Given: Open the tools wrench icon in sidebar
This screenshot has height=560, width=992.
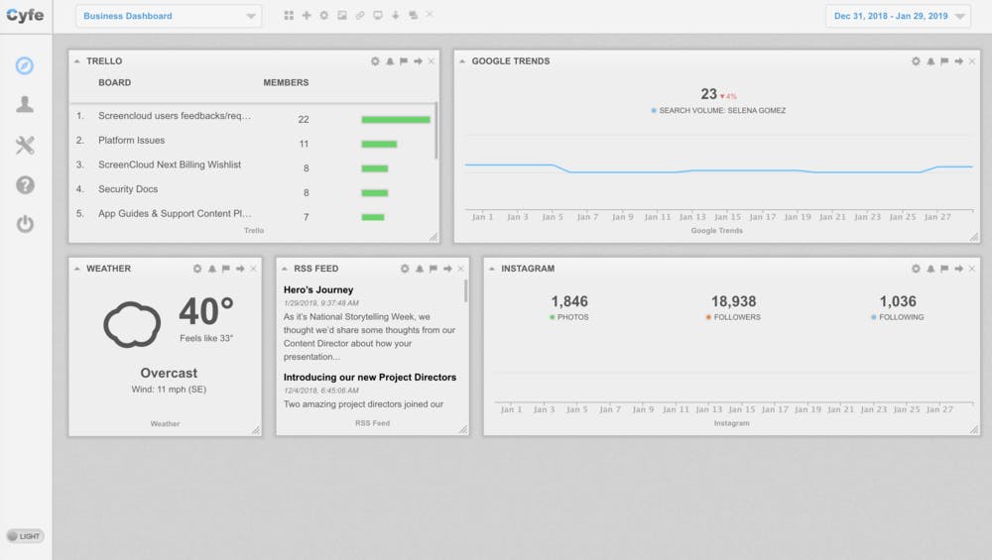Looking at the screenshot, I should 25,145.
